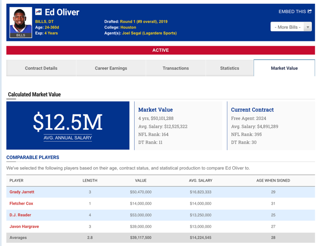Click 'NFL Rank: 395' text
This screenshot has width=318, height=246.
tap(246, 135)
